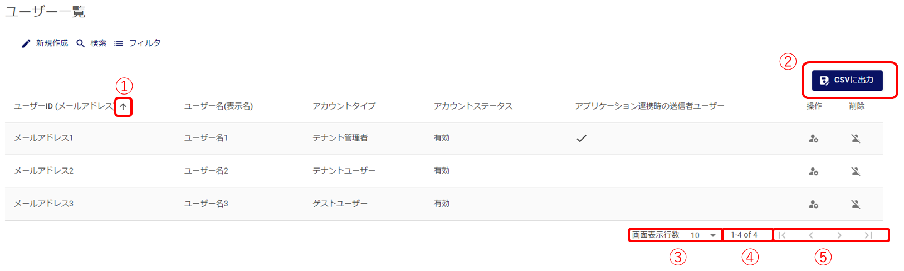The image size is (904, 271).
Task: Delete the user メールアドレス2
Action: pos(856,171)
